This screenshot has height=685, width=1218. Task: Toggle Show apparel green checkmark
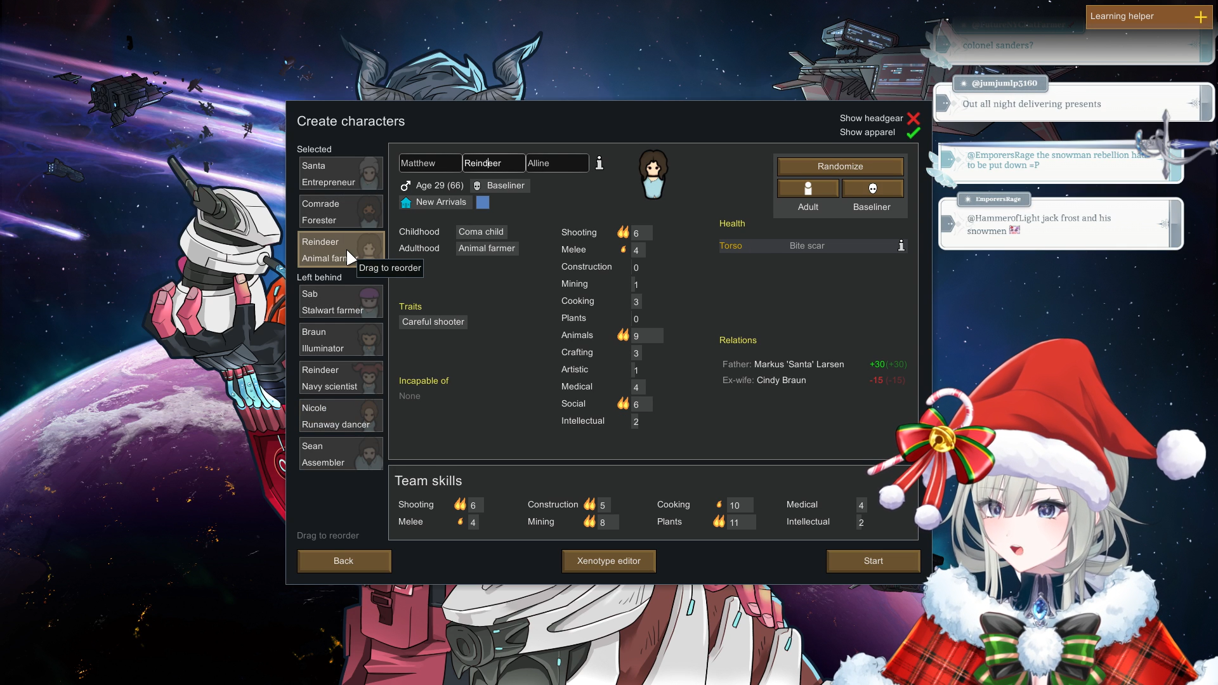click(x=913, y=133)
